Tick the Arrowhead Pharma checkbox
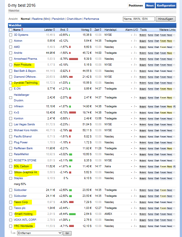 (11, 59)
